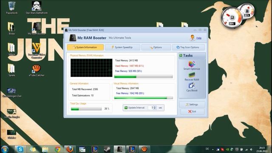This screenshot has height=153, width=272.
Task: Run Smart Optimize task
Action: point(192,65)
